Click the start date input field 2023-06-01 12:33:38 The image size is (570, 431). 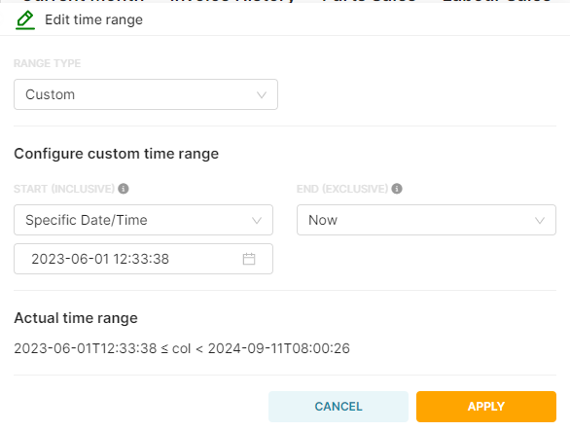(x=143, y=259)
